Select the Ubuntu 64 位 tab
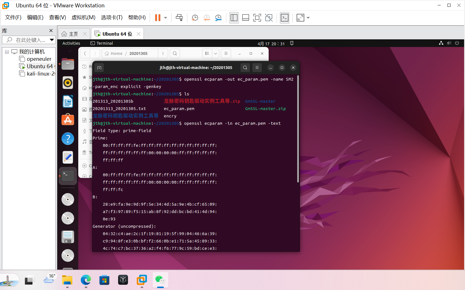Image resolution: width=465 pixels, height=290 pixels. tap(117, 34)
